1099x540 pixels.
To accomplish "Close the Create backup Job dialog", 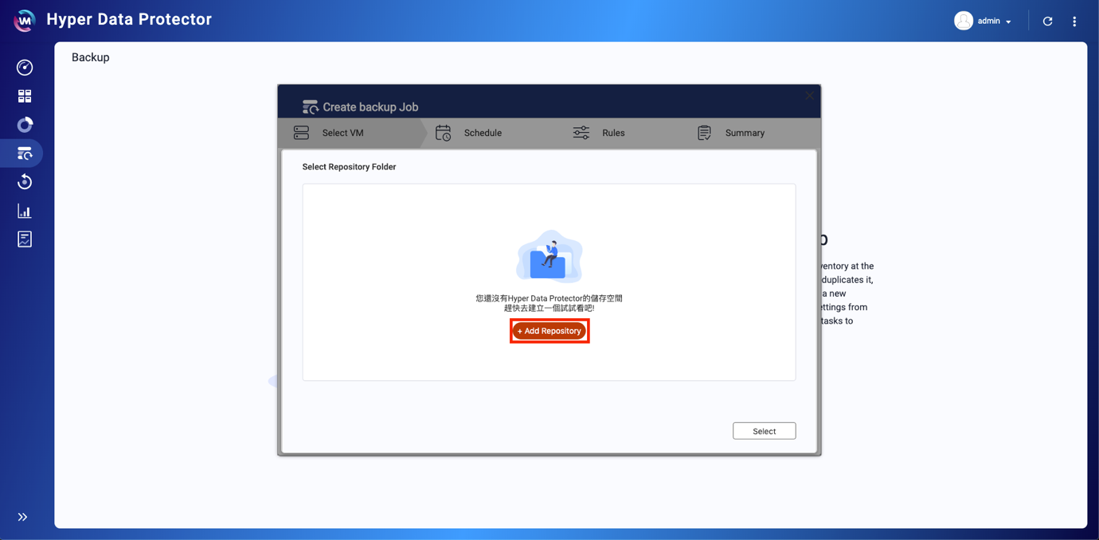I will (x=809, y=95).
